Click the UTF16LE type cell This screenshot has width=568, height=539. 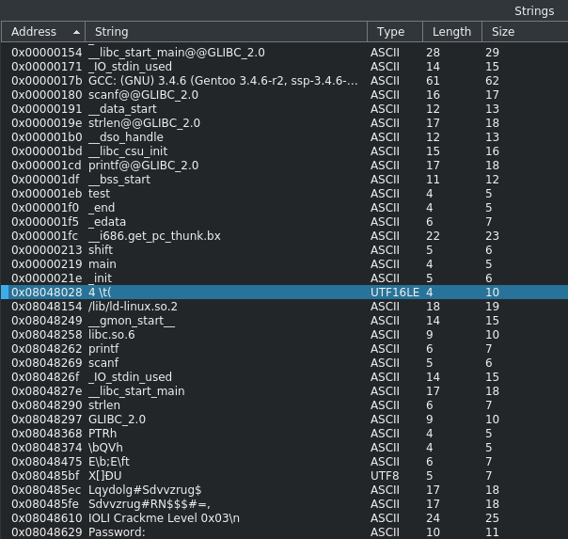tap(395, 293)
